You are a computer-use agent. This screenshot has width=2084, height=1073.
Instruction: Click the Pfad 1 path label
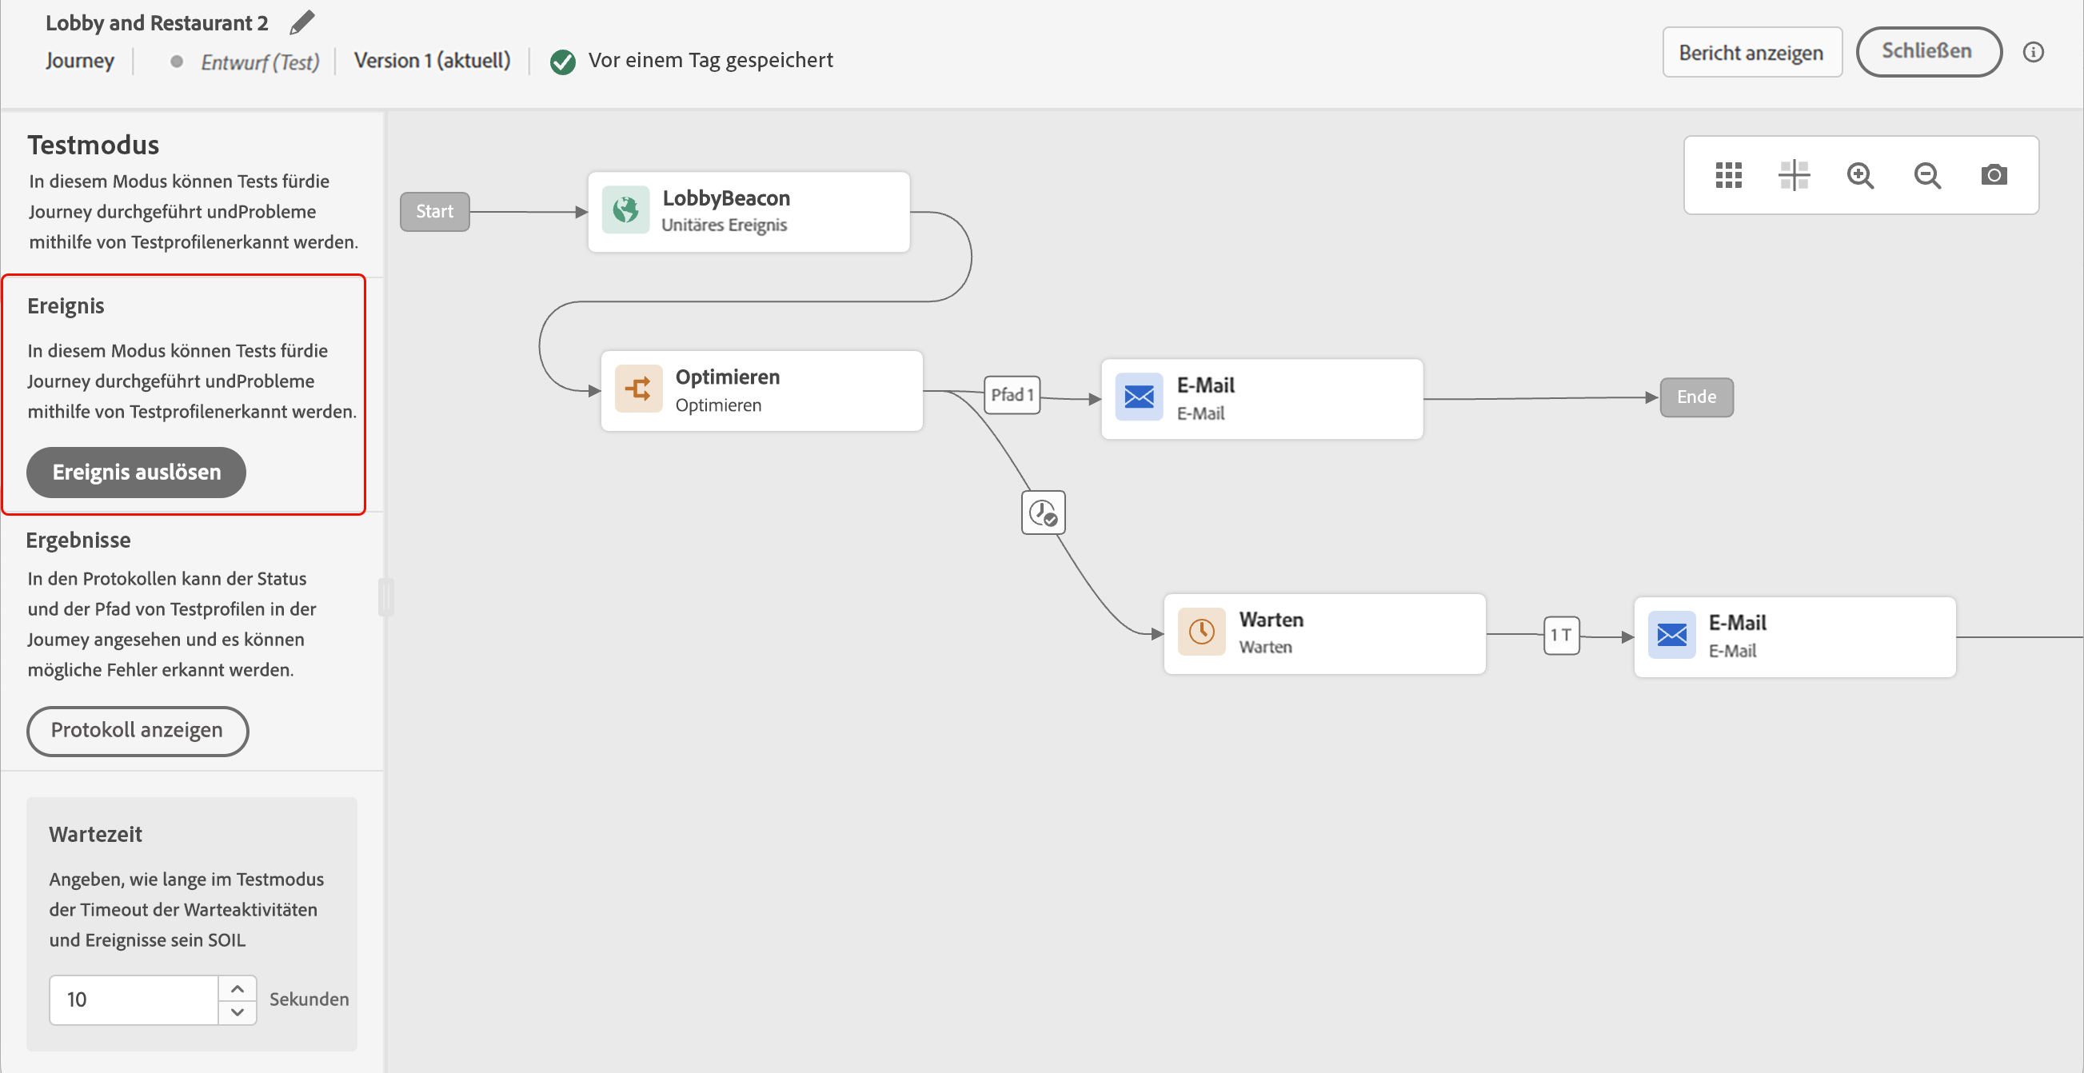1012,395
